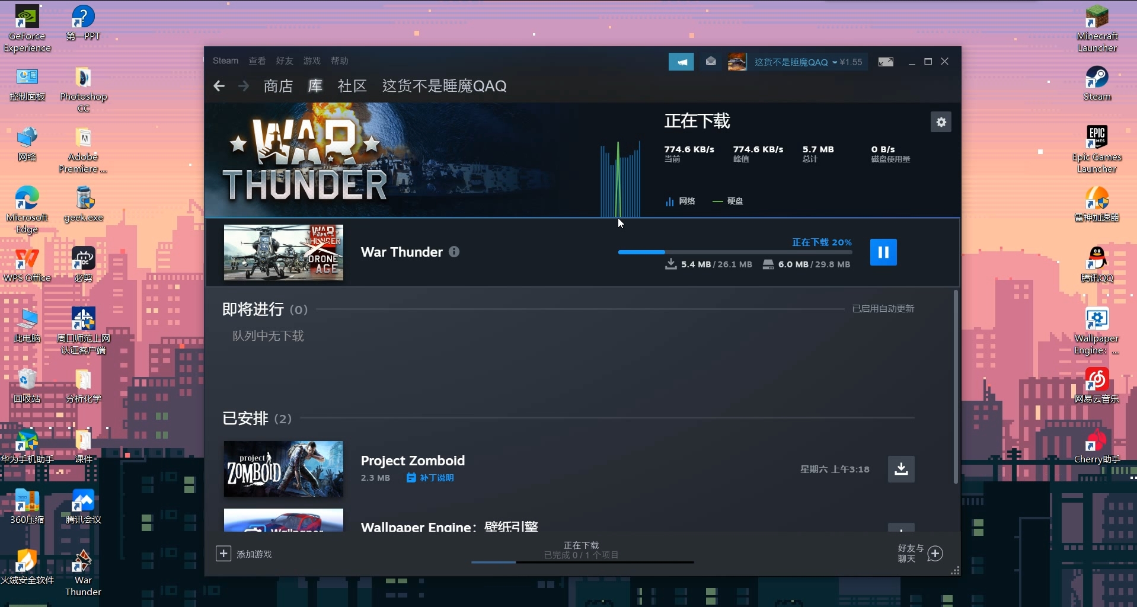The height and width of the screenshot is (607, 1137).
Task: Open the WPS Office desktop icon
Action: click(x=27, y=265)
